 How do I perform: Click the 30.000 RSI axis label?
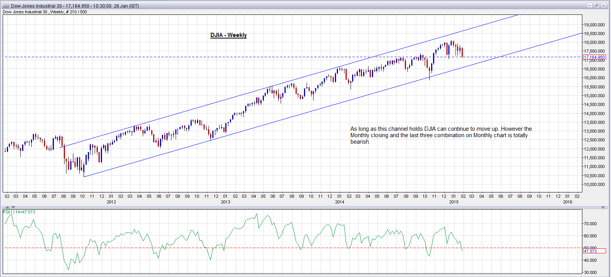pos(590,272)
